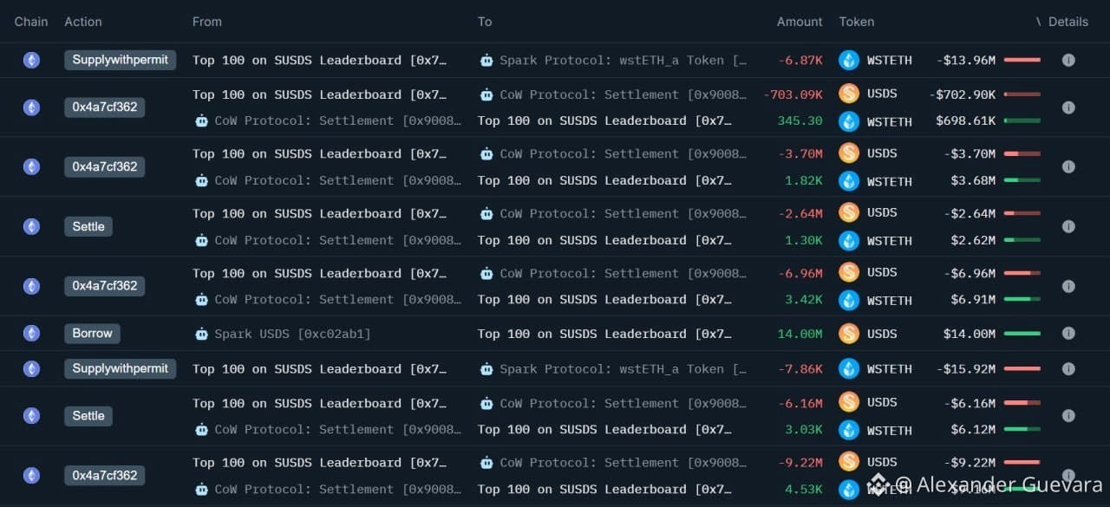Click the Ethereum icon in the -6.87K Supplywithpermit row

point(31,60)
